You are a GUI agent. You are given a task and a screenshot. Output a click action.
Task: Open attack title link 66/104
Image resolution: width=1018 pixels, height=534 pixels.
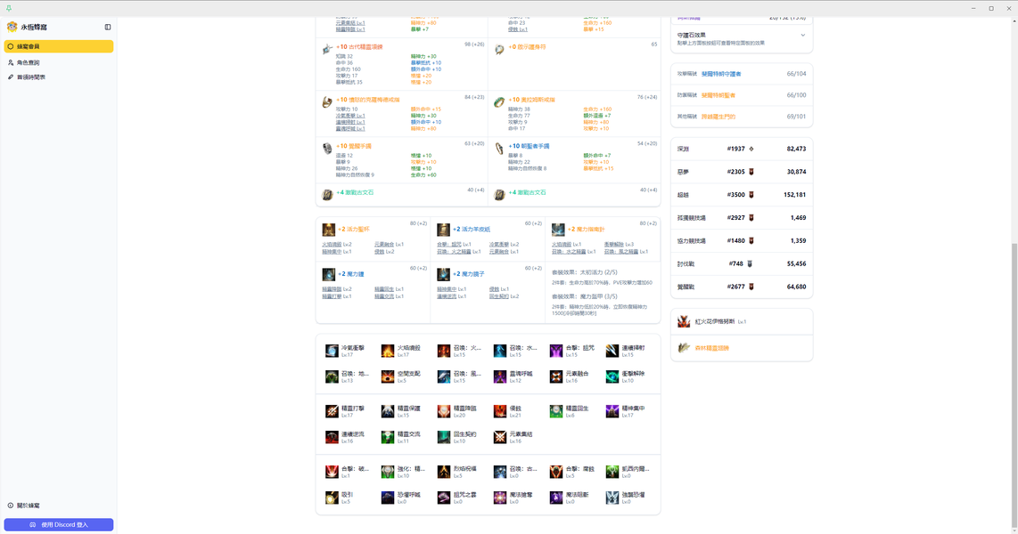pos(721,74)
